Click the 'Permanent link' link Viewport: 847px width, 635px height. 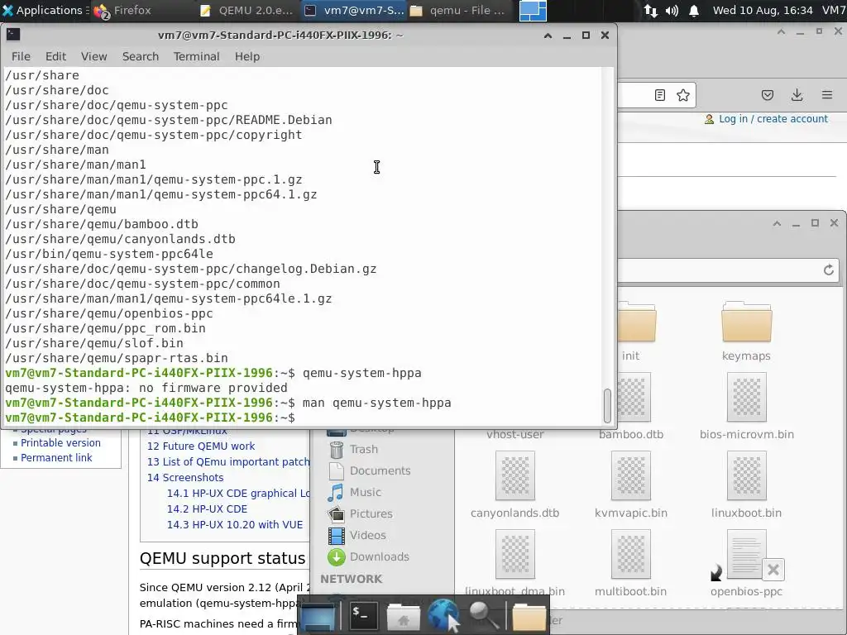coord(56,458)
